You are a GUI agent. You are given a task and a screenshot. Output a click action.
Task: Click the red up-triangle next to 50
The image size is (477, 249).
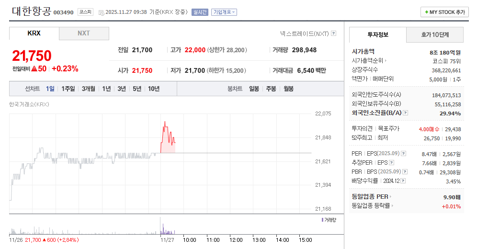pyautogui.click(x=34, y=68)
